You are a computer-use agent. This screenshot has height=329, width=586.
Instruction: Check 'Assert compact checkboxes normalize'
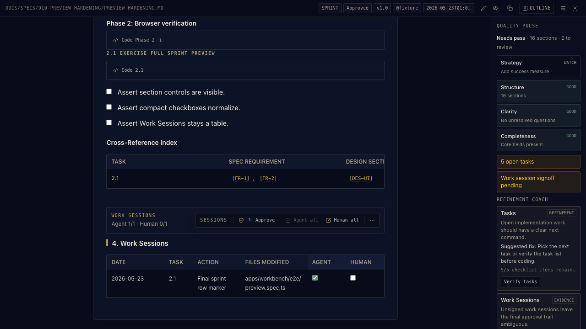tap(109, 107)
